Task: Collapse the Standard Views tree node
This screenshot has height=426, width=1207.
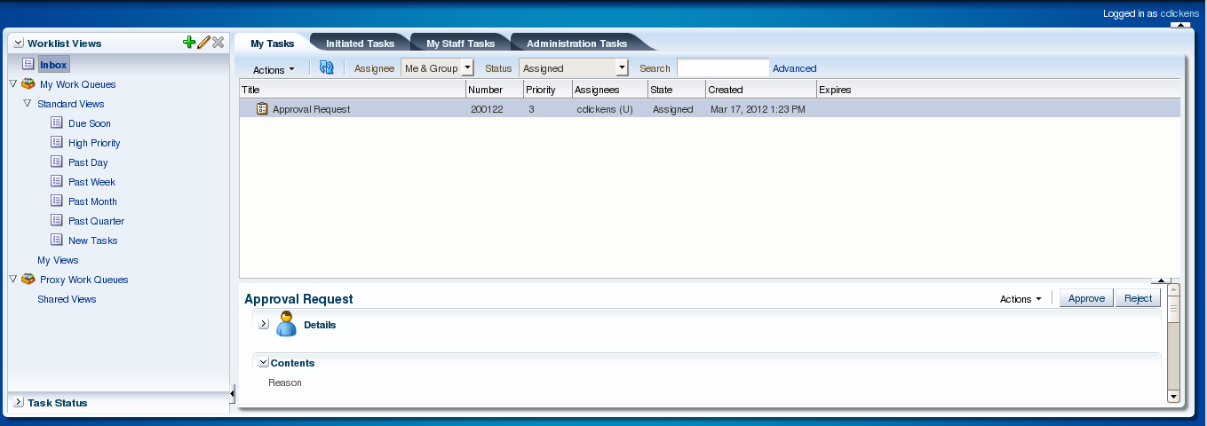Action: 27,104
